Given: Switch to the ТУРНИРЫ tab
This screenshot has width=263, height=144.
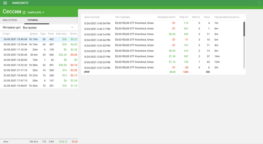Looking at the screenshot, I should pos(33,20).
